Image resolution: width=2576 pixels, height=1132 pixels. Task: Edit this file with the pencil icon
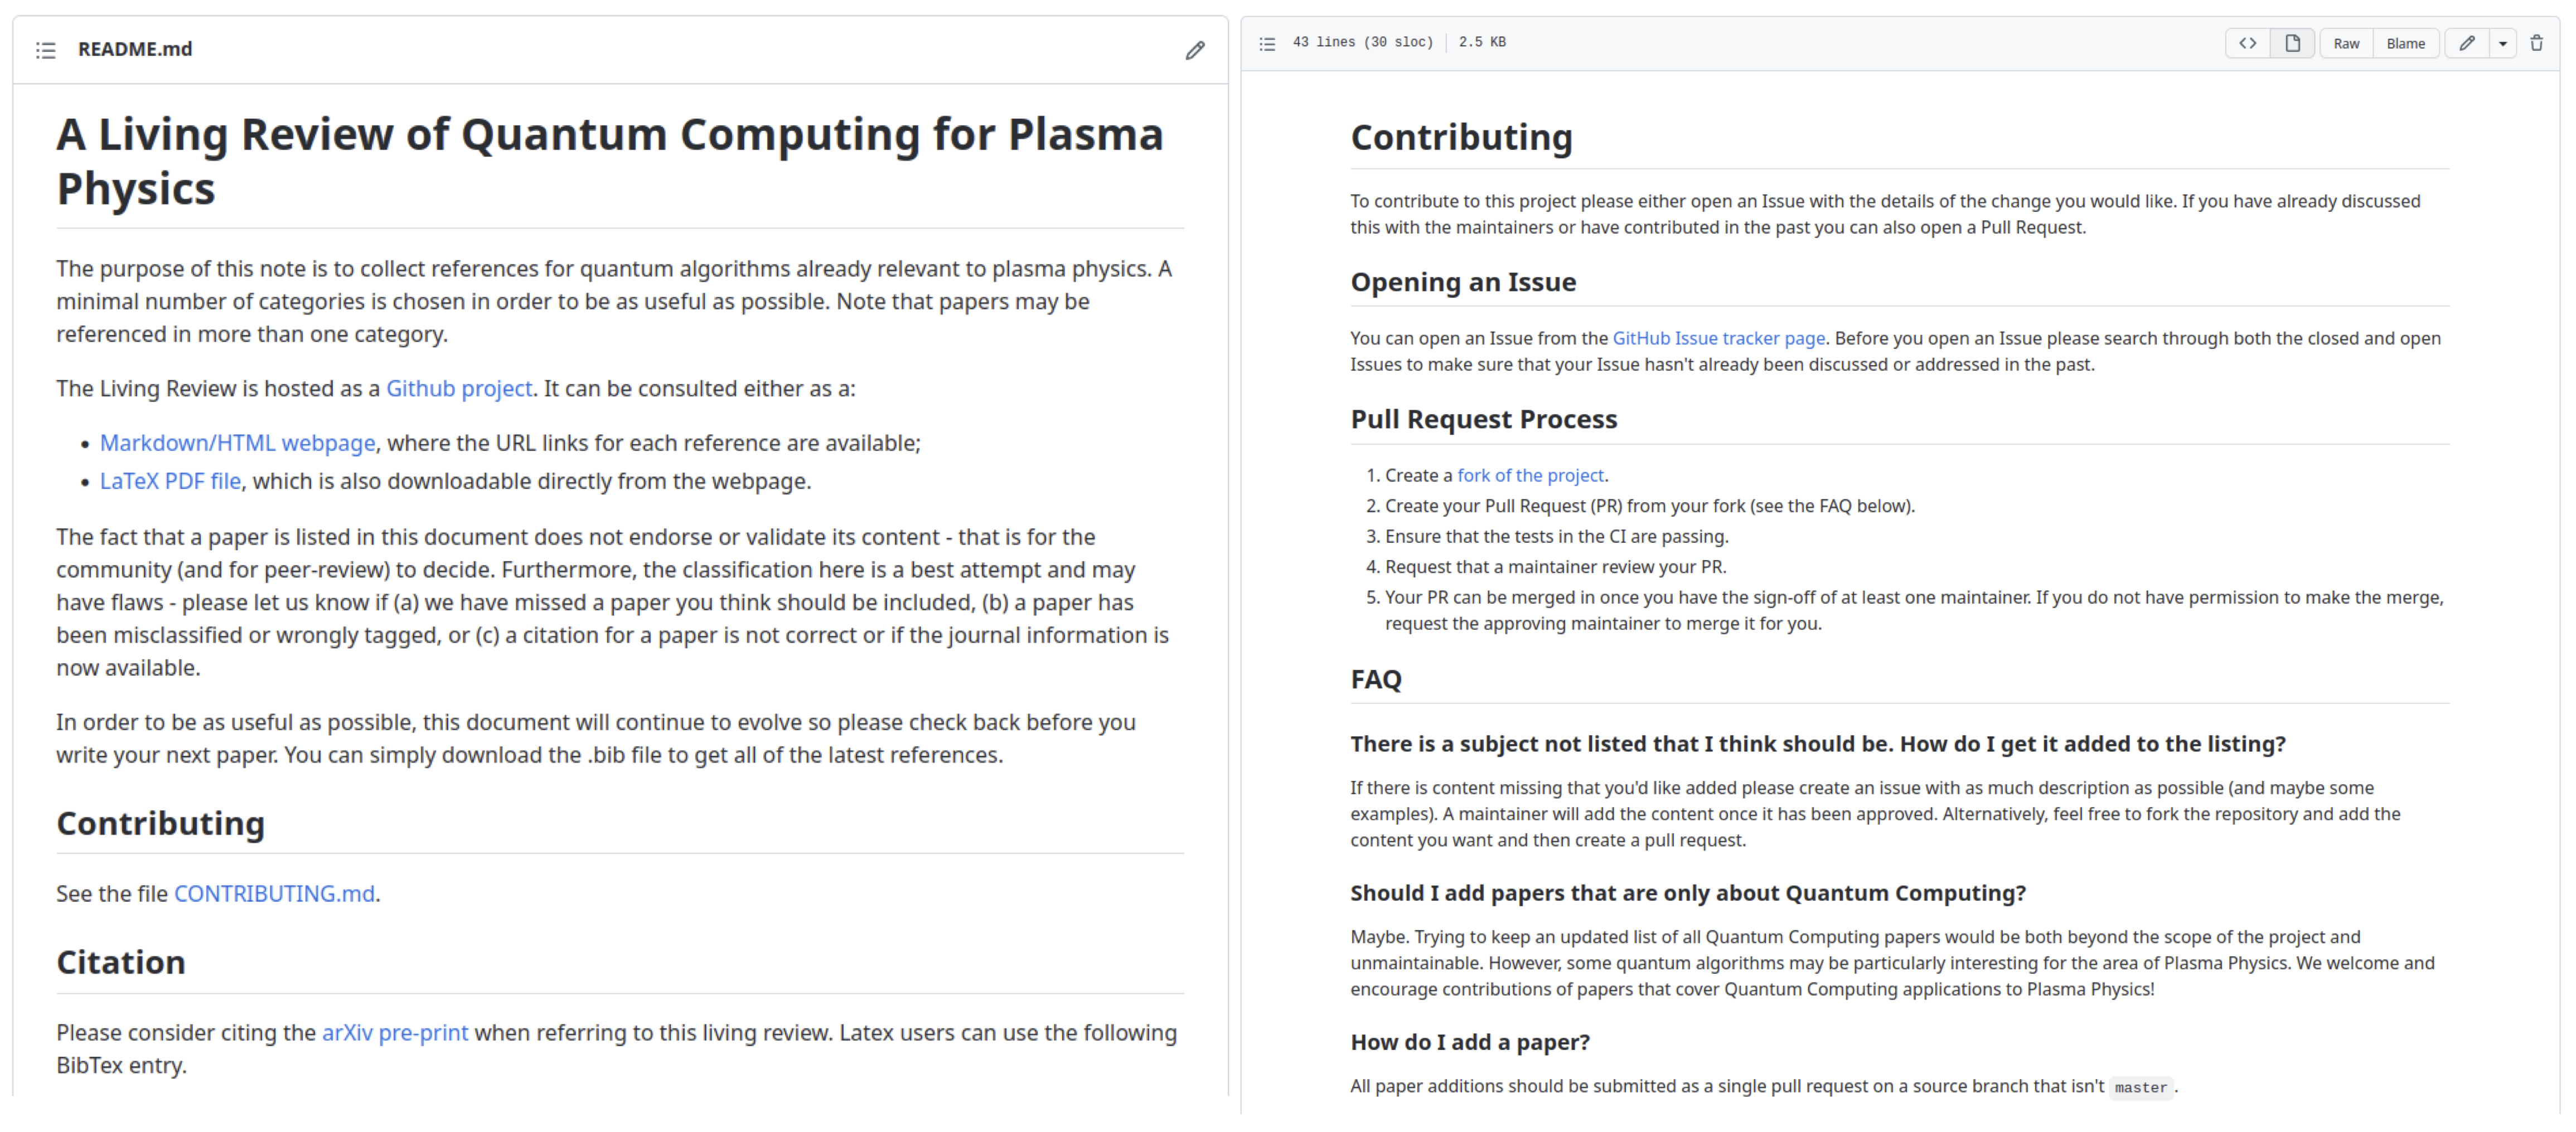pos(2467,43)
